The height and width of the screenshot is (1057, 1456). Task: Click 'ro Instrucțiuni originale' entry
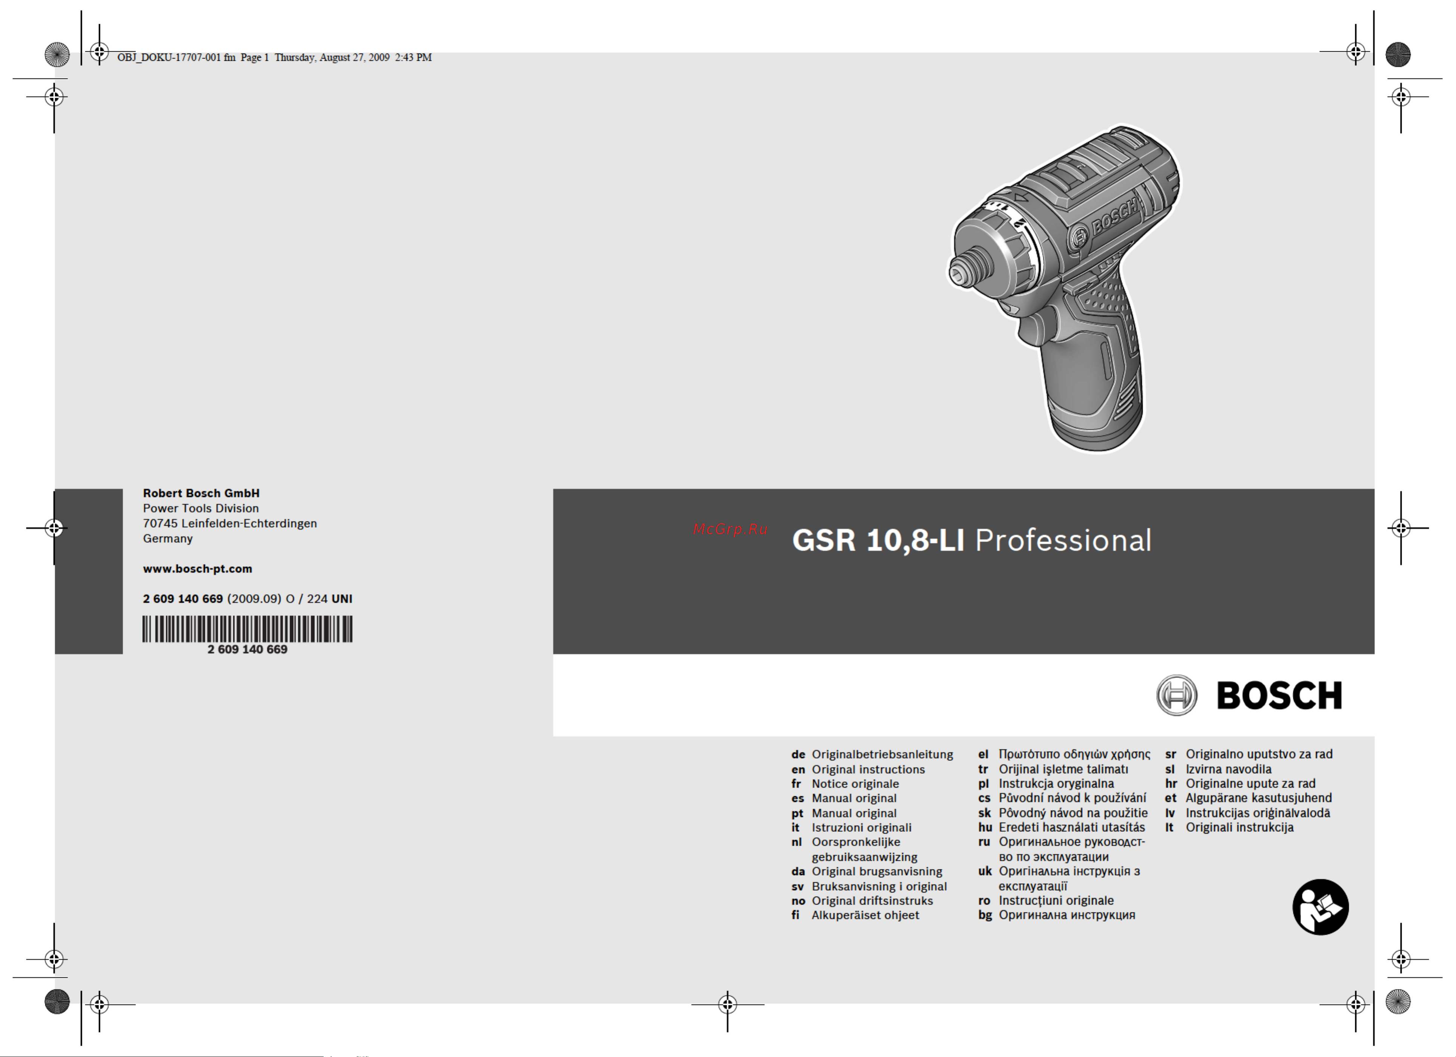tap(1046, 900)
